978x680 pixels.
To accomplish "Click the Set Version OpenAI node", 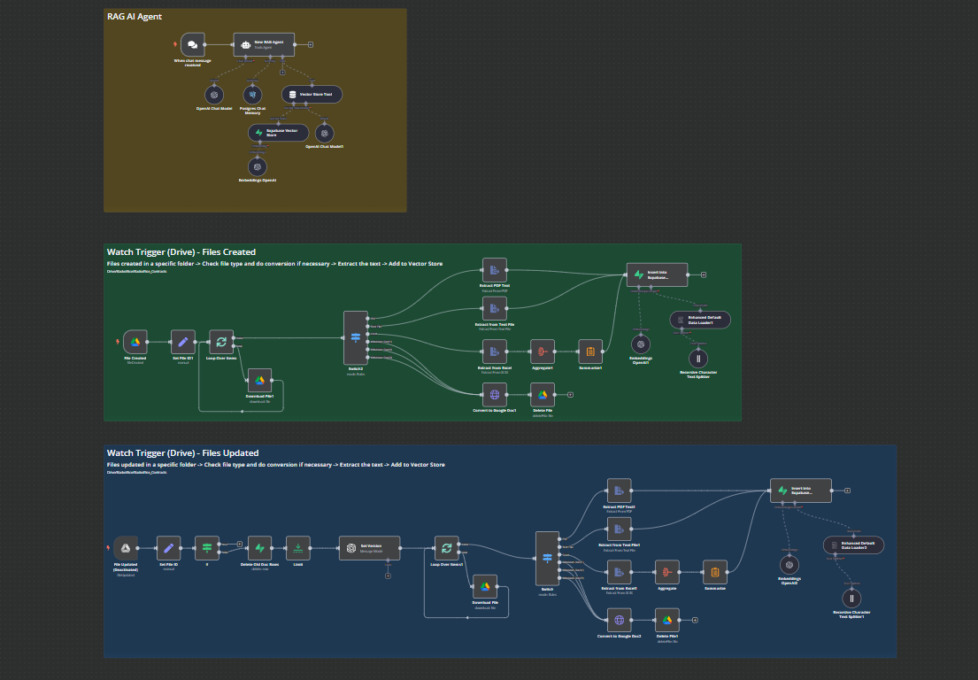I will click(369, 548).
